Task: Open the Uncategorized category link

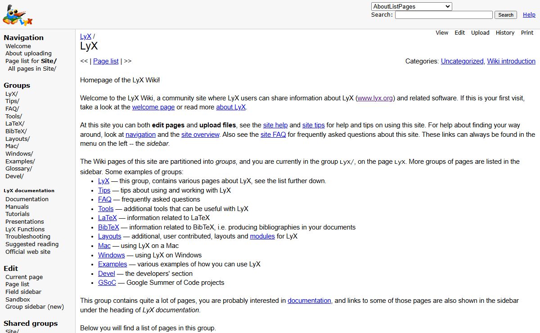Action: coord(462,61)
